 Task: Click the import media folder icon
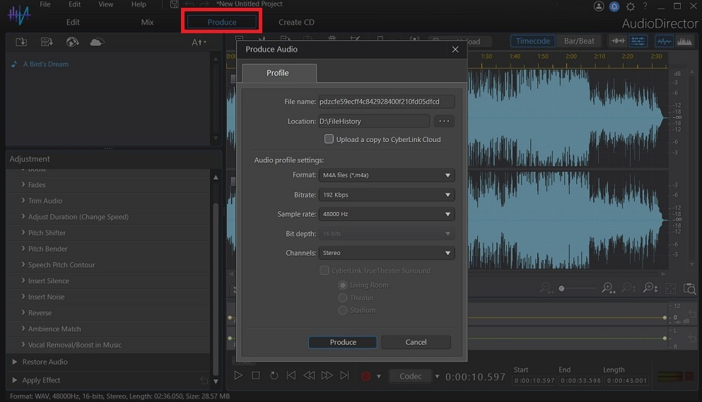(21, 42)
